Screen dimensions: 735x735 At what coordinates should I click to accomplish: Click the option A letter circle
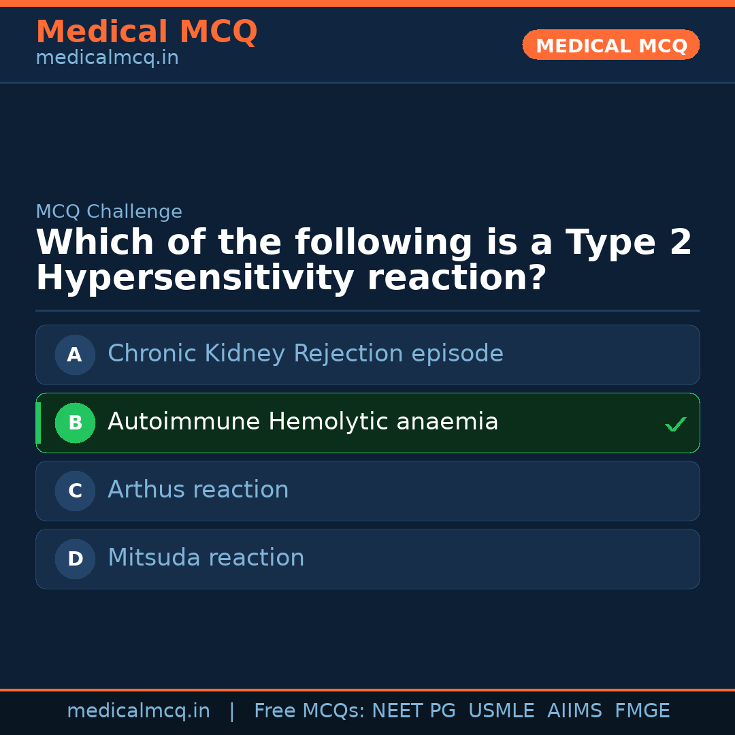pos(75,355)
